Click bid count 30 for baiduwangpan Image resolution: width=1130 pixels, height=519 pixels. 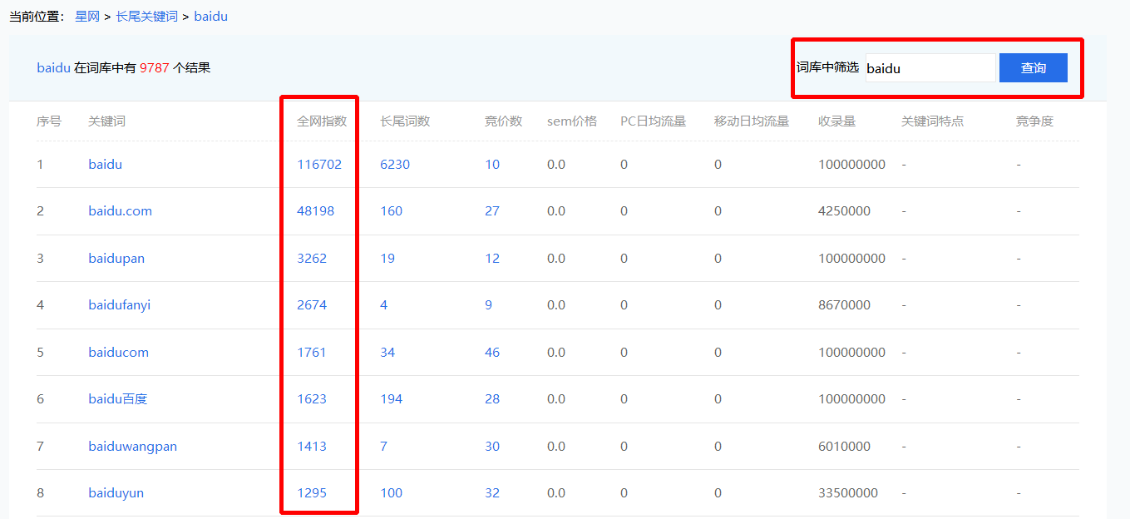(492, 447)
